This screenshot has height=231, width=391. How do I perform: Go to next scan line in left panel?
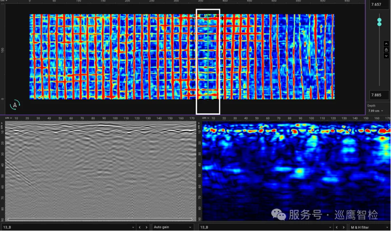coord(147,227)
